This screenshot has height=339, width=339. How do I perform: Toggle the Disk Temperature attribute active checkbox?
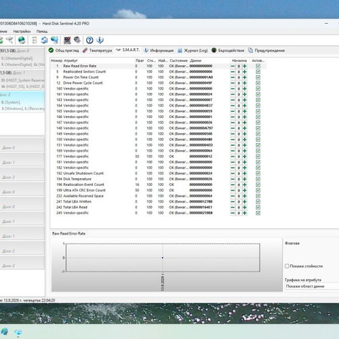pyautogui.click(x=258, y=179)
